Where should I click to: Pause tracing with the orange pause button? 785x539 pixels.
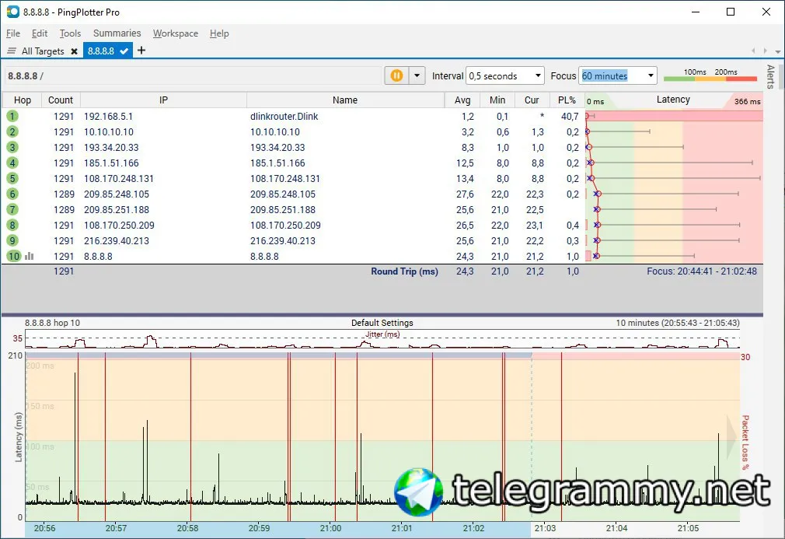[x=396, y=75]
